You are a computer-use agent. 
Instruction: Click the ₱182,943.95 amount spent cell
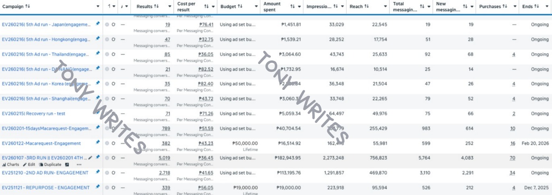pos(287,158)
